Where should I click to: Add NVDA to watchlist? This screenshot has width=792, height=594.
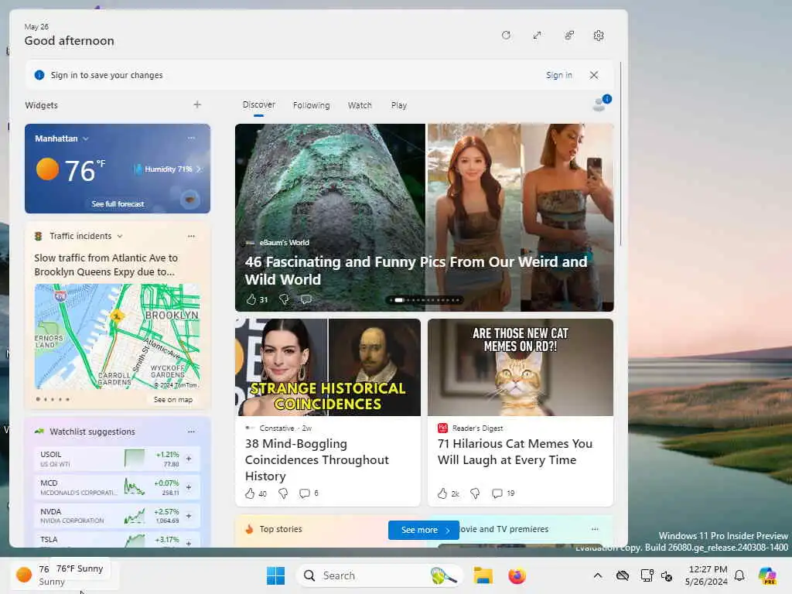[189, 516]
